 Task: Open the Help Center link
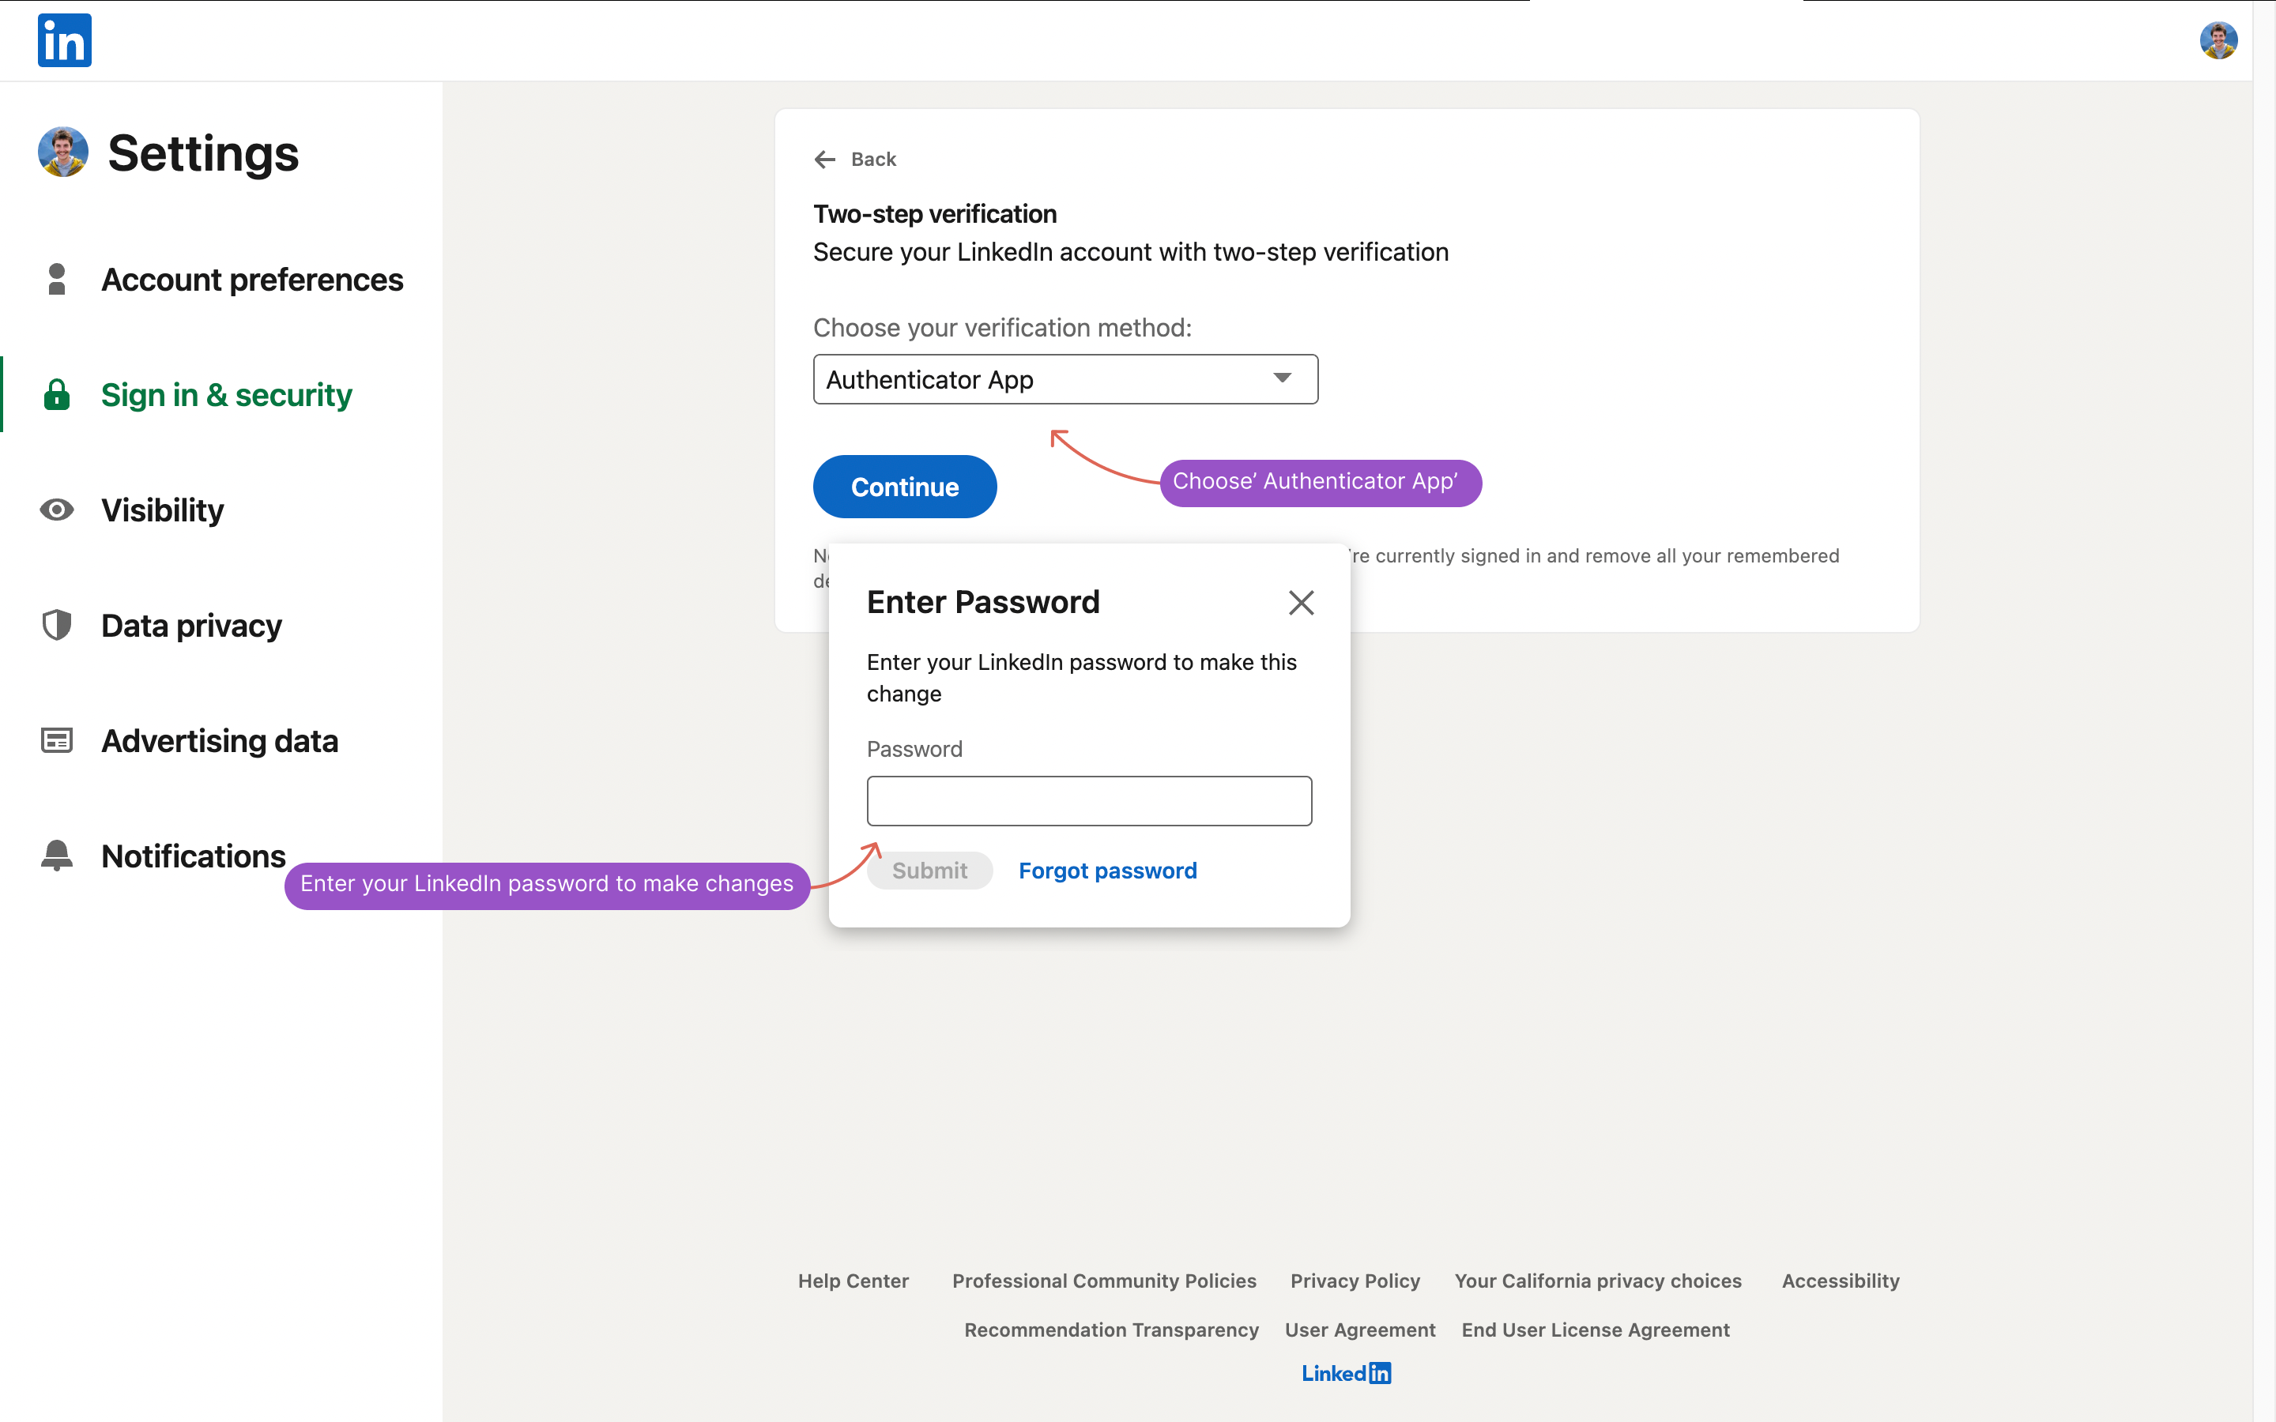tap(853, 1280)
